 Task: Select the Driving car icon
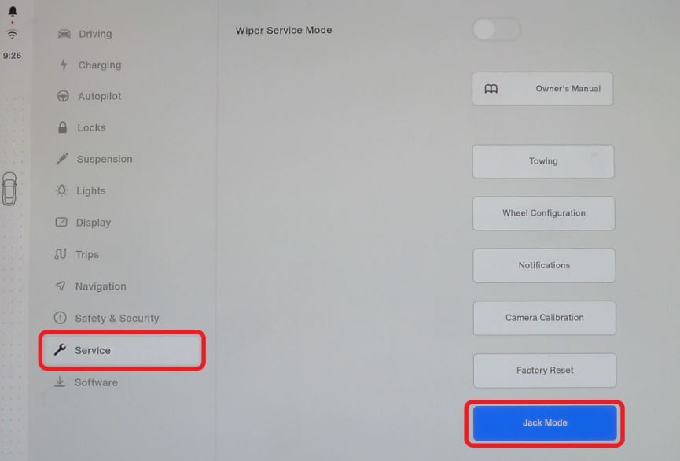64,34
